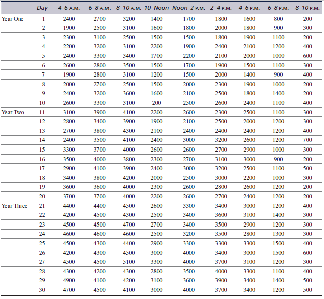
Task: Click Day 5's Noon–2 P.M. value 2200
Action: [189, 56]
